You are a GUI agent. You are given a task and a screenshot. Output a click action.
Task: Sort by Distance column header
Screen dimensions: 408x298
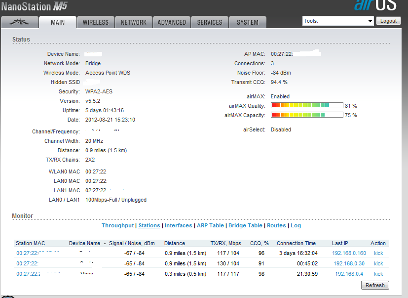pos(175,243)
